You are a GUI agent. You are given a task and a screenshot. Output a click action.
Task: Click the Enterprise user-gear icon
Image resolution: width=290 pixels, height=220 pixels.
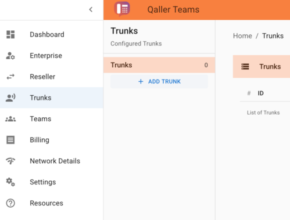pyautogui.click(x=11, y=56)
